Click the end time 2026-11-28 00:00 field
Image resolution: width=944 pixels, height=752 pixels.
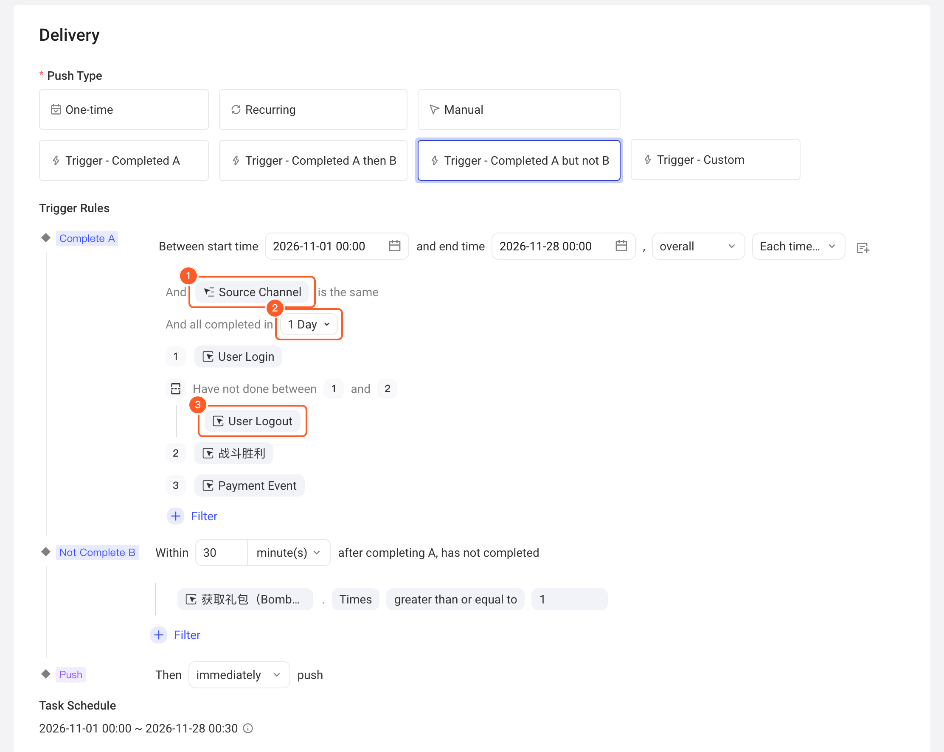point(563,246)
